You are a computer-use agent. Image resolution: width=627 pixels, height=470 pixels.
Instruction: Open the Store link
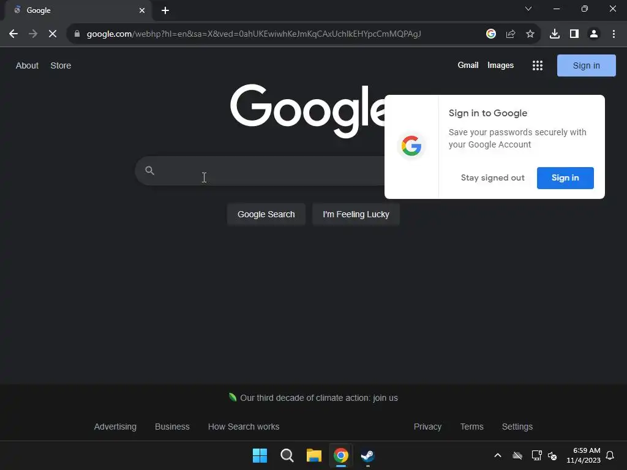(x=61, y=65)
